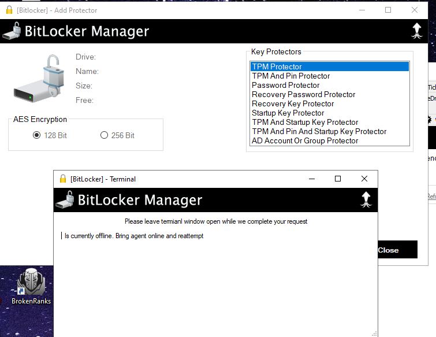Click the Close button in Add Protector window

pos(397,250)
